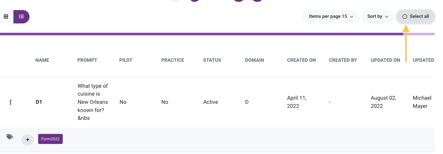This screenshot has width=443, height=154.
Task: Click the Items per page chevron arrow
Action: (x=351, y=17)
